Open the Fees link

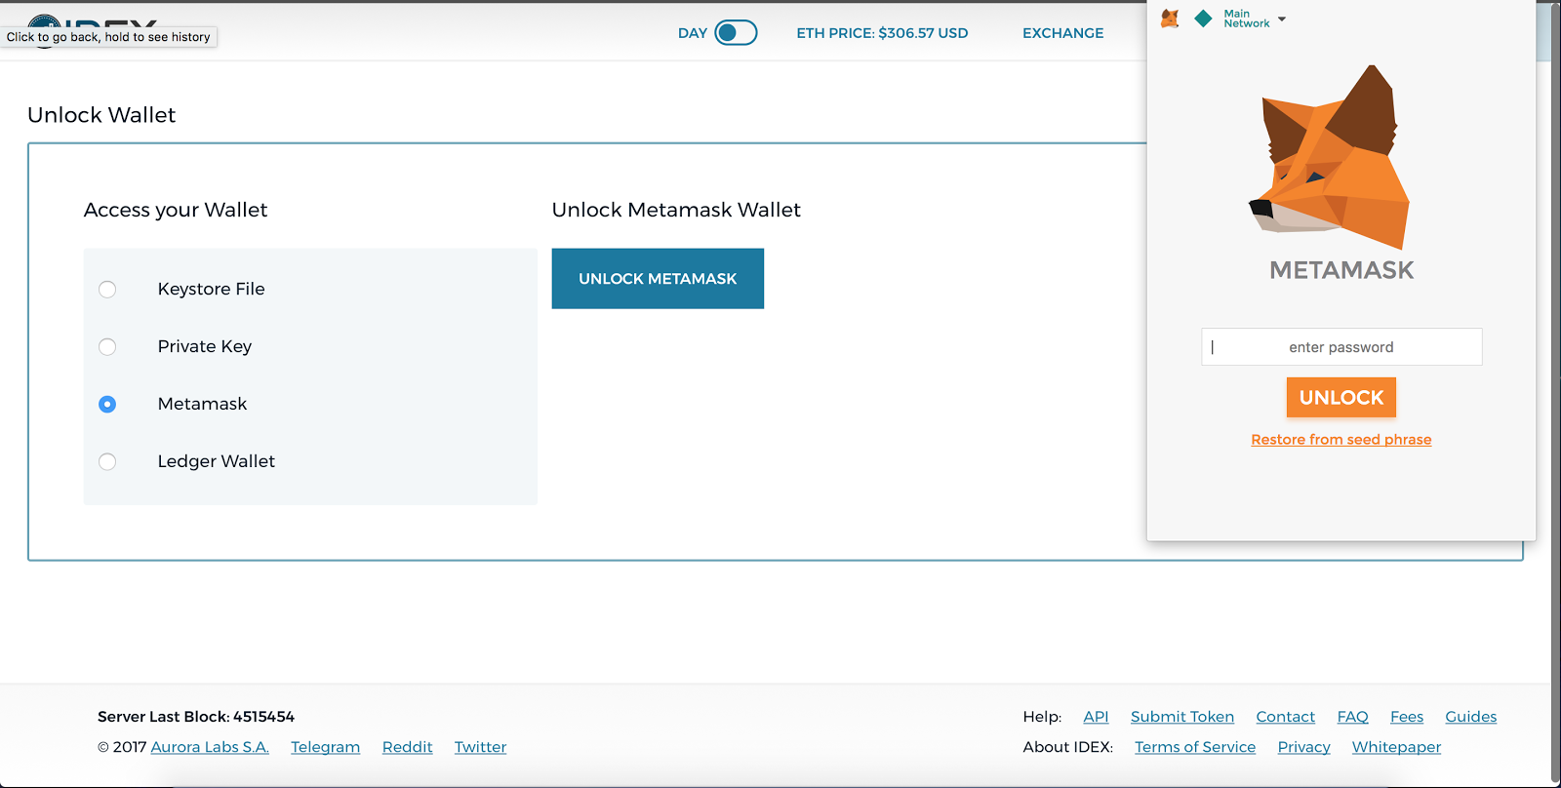click(1407, 717)
